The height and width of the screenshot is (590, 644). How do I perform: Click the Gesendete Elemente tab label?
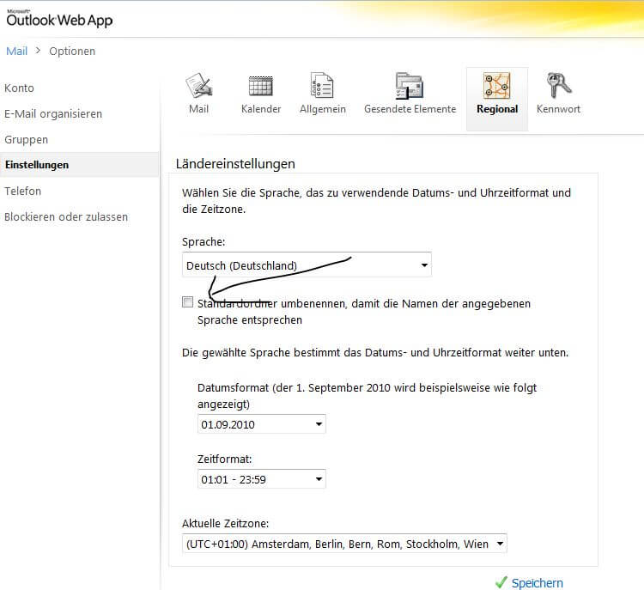pos(410,109)
